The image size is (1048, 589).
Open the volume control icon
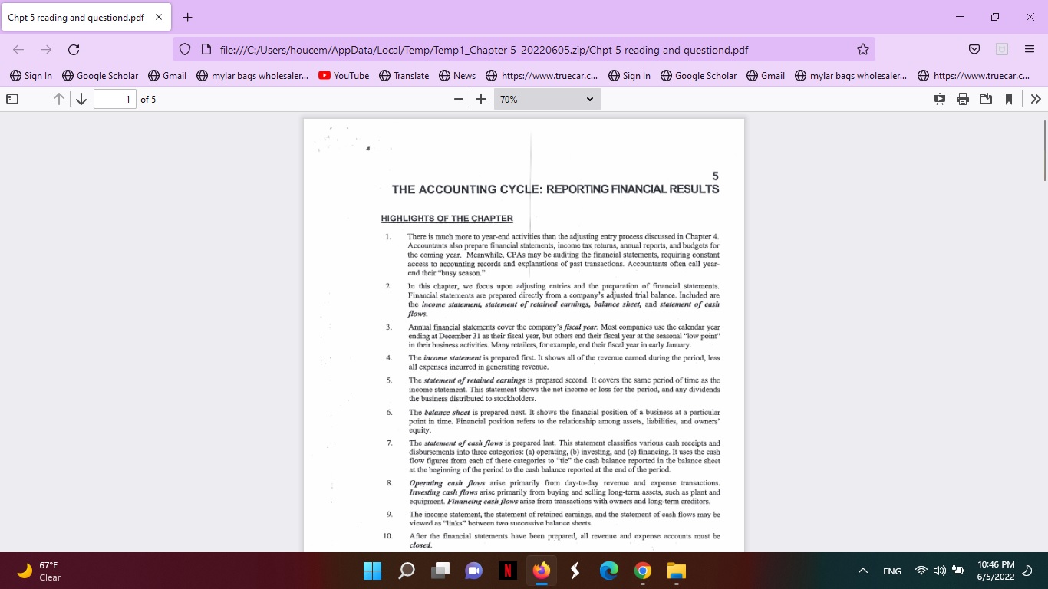pos(940,571)
